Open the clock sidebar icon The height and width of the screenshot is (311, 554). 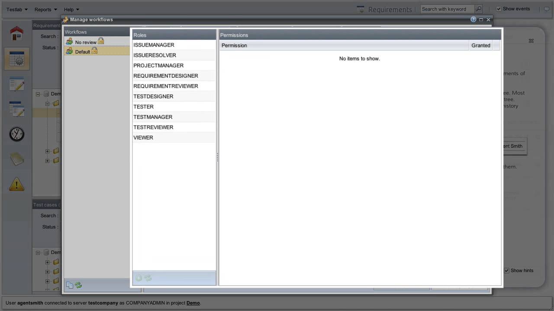pyautogui.click(x=17, y=134)
